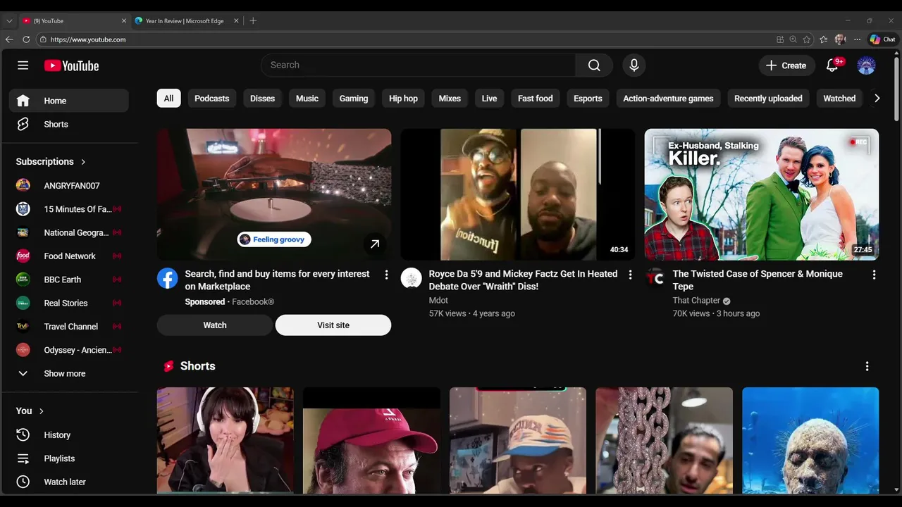Click the Create button
This screenshot has height=507, width=902.
point(786,65)
